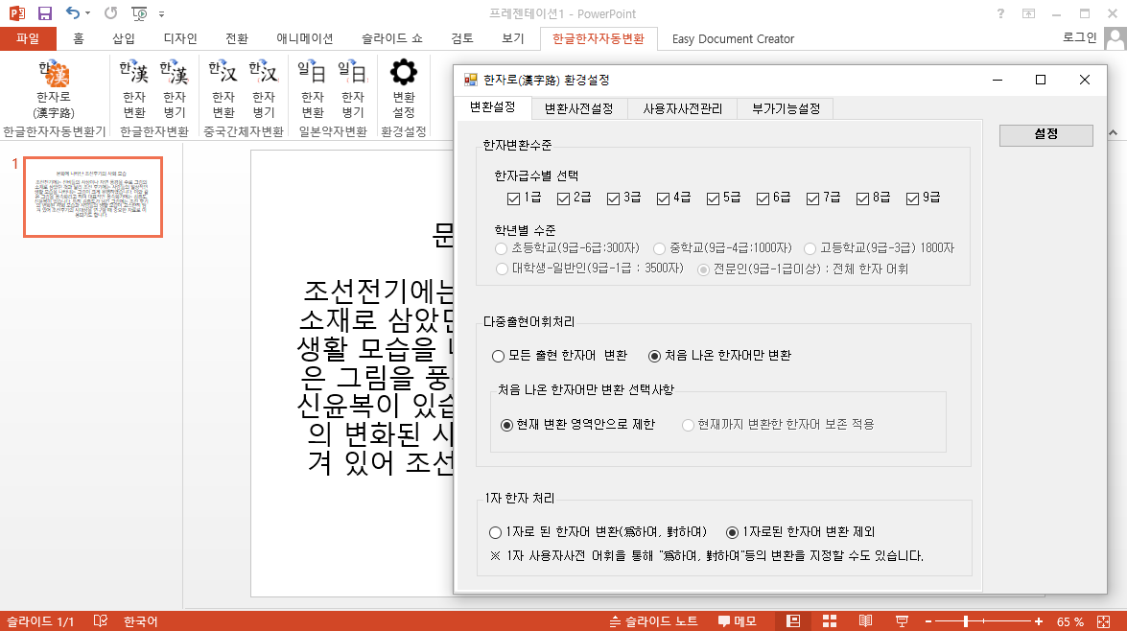Viewport: 1127px width, 631px height.
Task: Click 한자병기 in the 중국간체자변환 group
Action: coord(263,88)
